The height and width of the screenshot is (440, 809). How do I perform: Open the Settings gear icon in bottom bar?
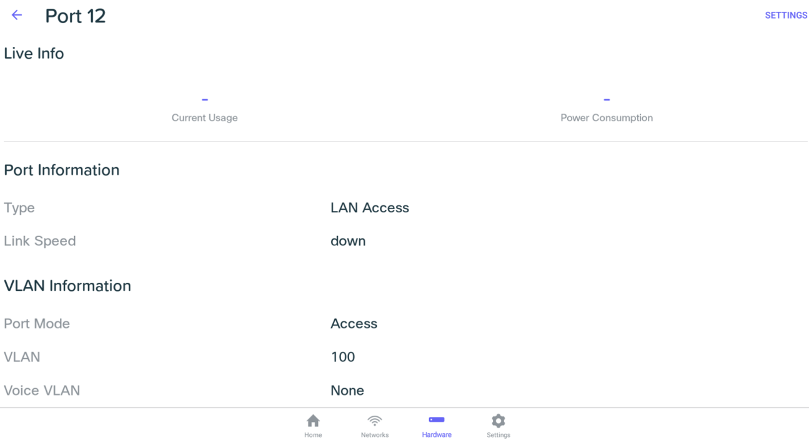(x=498, y=420)
